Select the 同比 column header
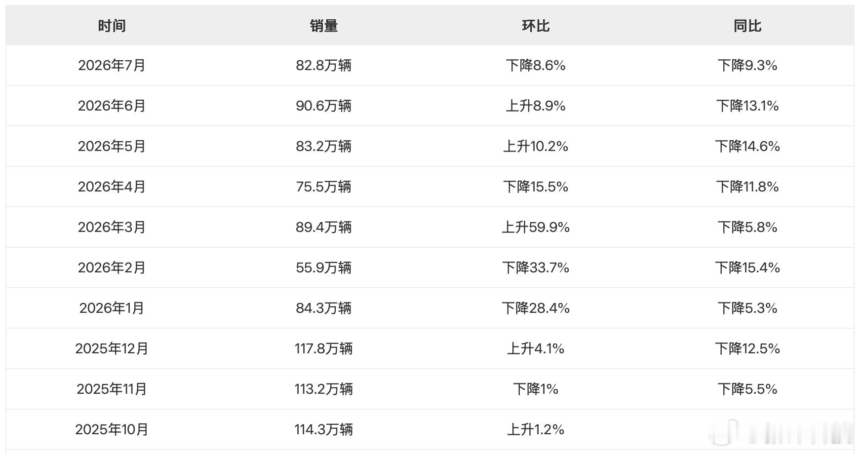 [747, 26]
